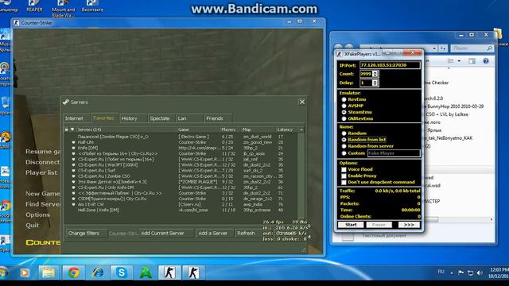Image resolution: width=509 pixels, height=286 pixels.
Task: Click the Count spinner arrows in XFakePlayers
Action: pyautogui.click(x=375, y=74)
